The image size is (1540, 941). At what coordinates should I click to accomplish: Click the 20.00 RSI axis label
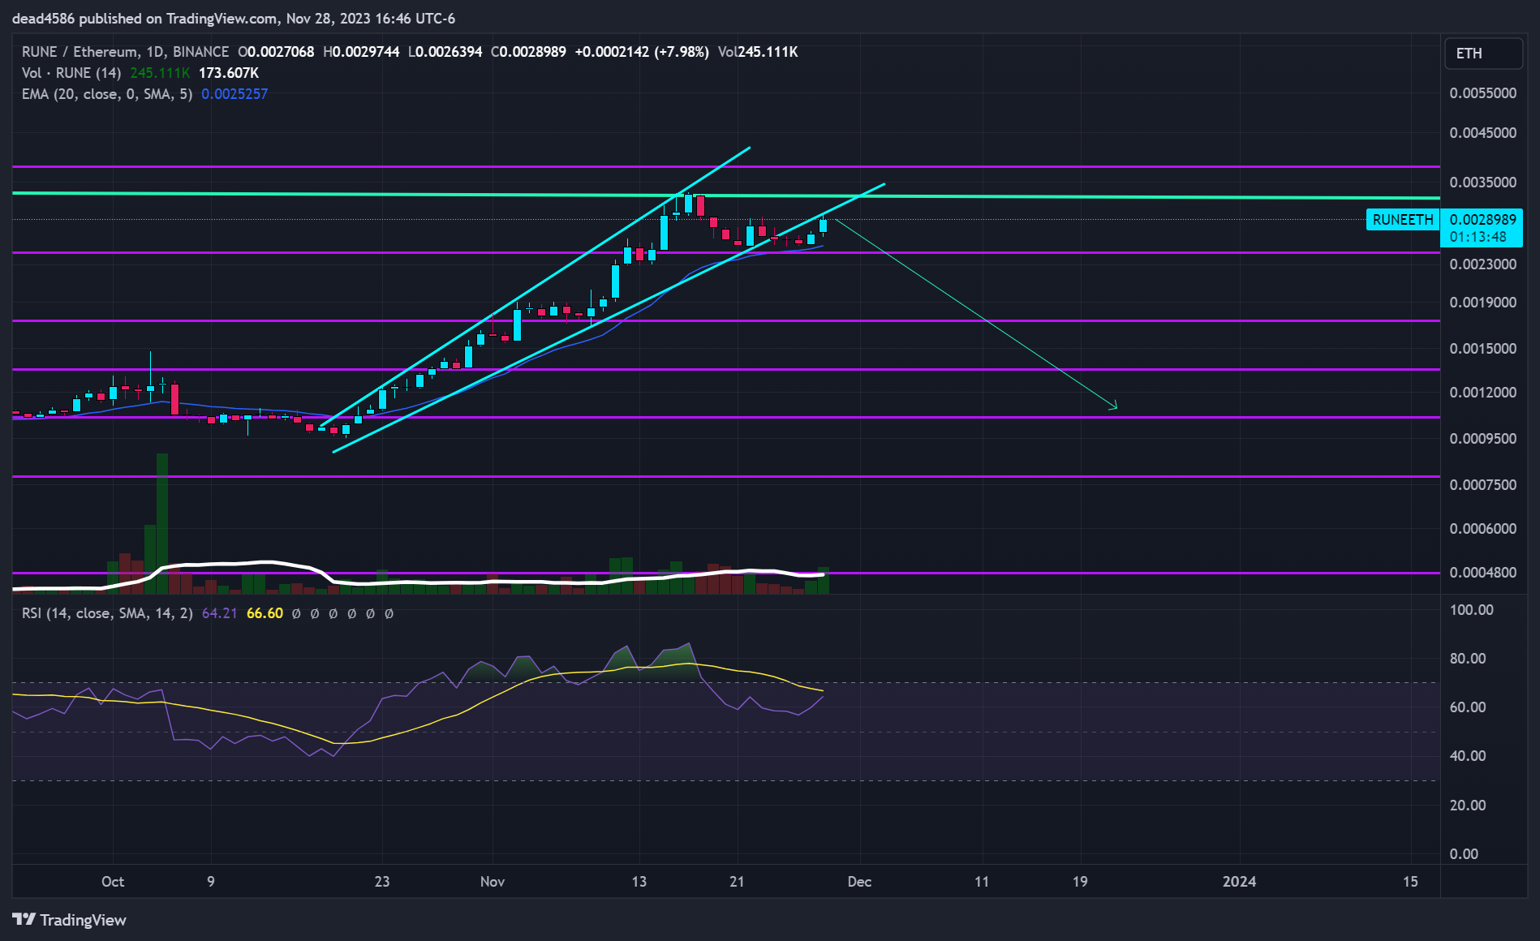1468,806
